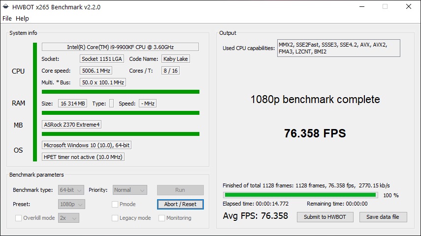
Task: Click the empty RAM Type field
Action: tap(111, 104)
